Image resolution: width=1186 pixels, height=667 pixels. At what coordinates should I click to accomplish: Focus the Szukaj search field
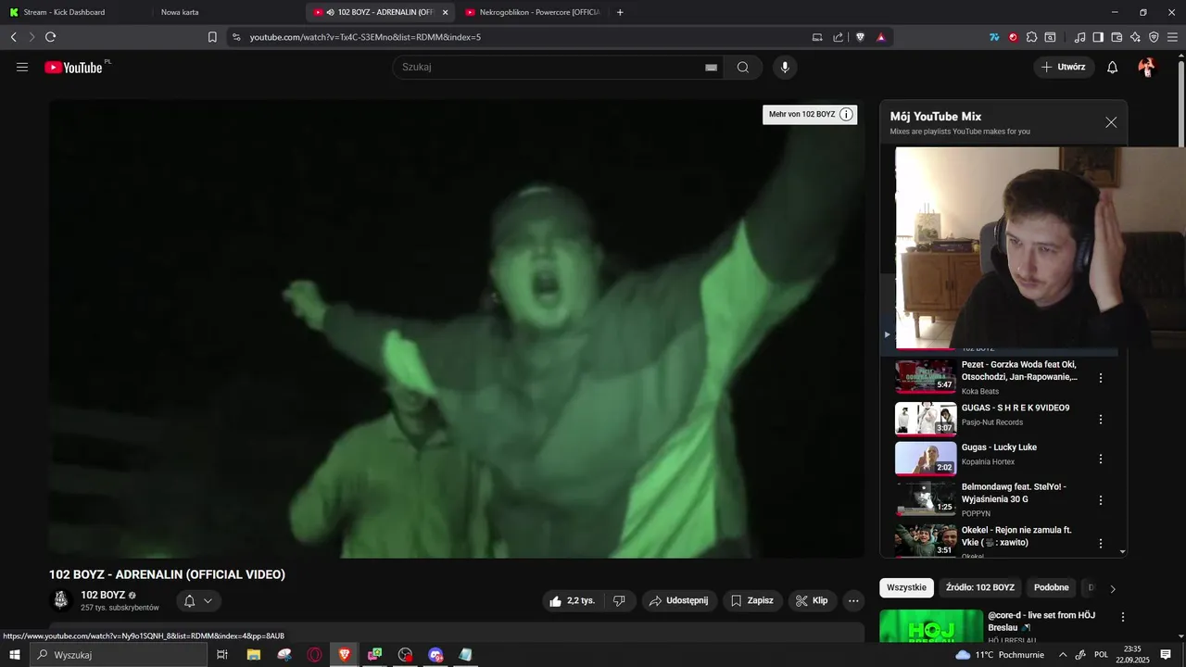click(547, 67)
